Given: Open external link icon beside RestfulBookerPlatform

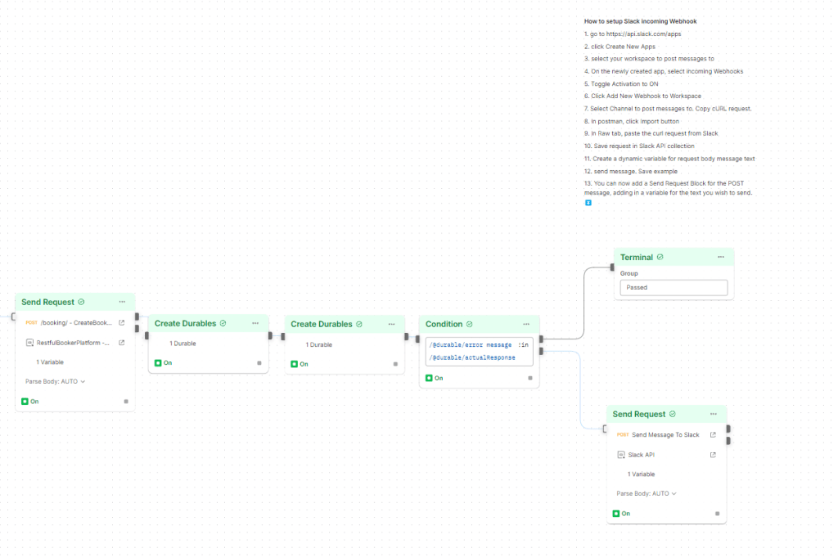Looking at the screenshot, I should pyautogui.click(x=122, y=343).
